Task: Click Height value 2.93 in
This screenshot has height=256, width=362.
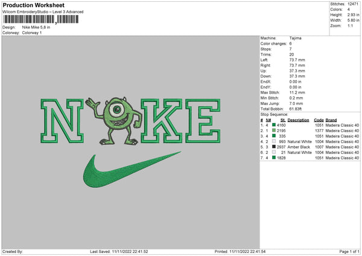Action: tap(353, 14)
